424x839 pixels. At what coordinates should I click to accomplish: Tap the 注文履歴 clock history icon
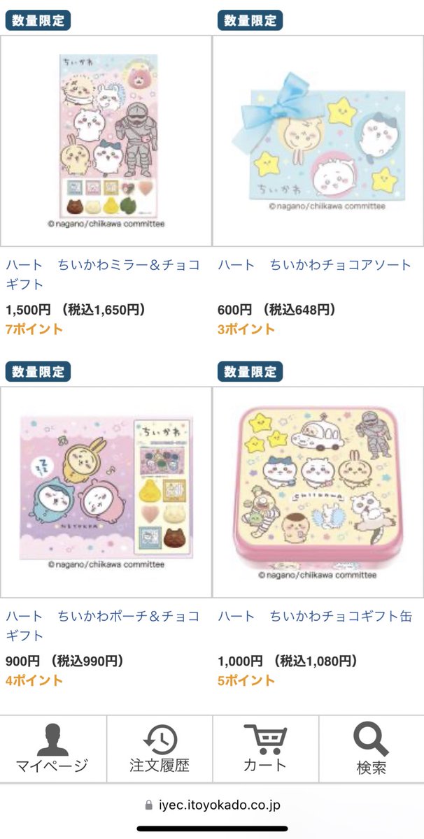160,740
